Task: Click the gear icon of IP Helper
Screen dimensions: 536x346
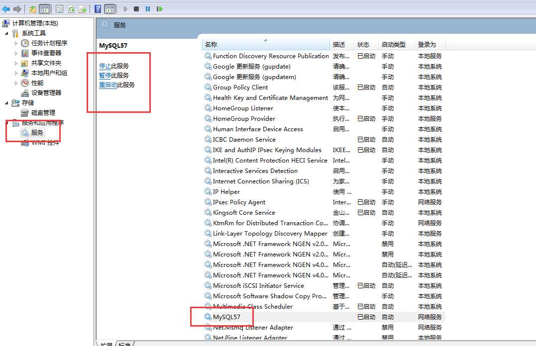Action: tap(208, 191)
